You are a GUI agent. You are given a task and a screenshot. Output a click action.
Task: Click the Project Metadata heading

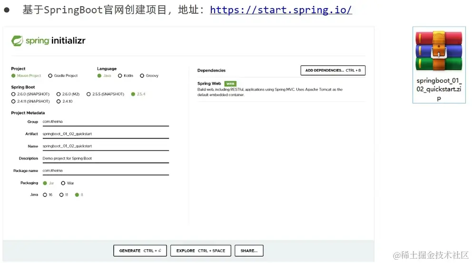click(x=28, y=113)
